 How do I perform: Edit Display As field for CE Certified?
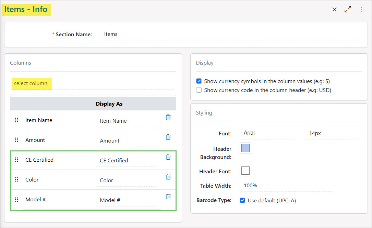tap(127, 161)
